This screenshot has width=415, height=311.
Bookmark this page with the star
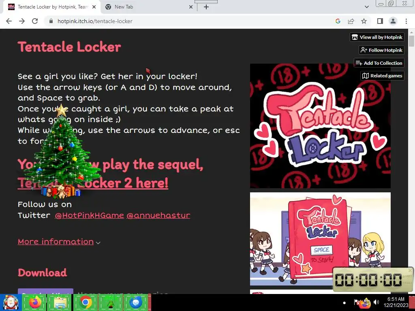pos(364,21)
